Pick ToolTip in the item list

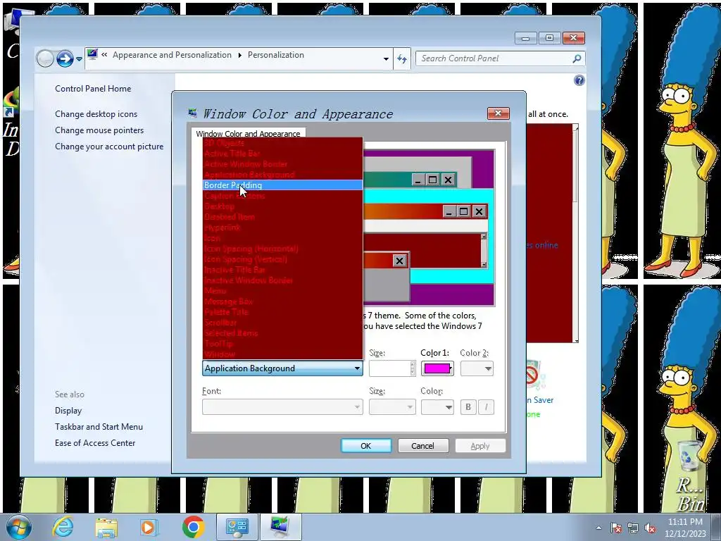(282, 344)
